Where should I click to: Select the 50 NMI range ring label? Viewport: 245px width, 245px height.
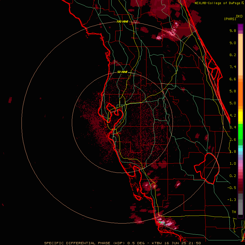tap(122, 72)
